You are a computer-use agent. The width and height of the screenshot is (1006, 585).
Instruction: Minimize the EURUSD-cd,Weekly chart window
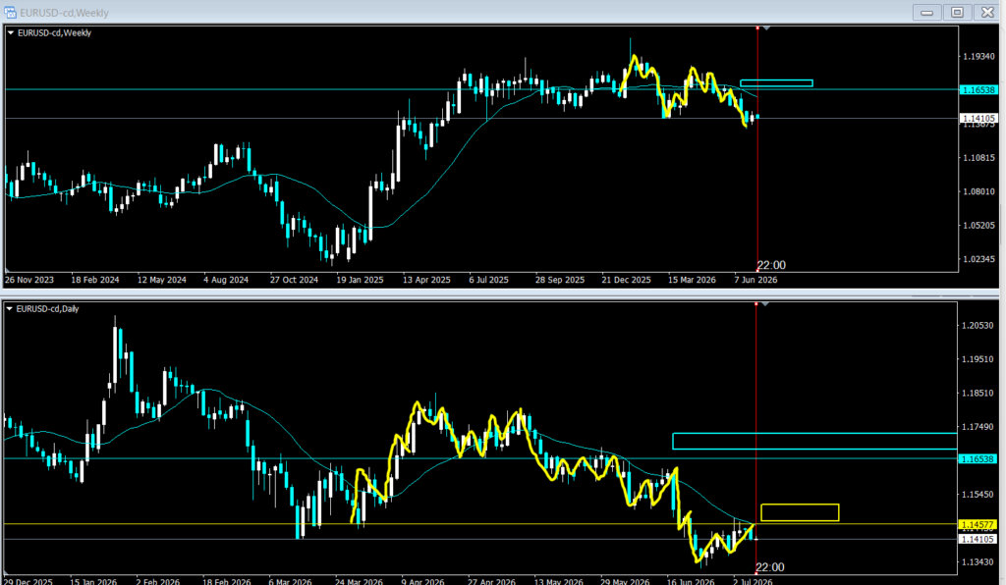(x=926, y=12)
